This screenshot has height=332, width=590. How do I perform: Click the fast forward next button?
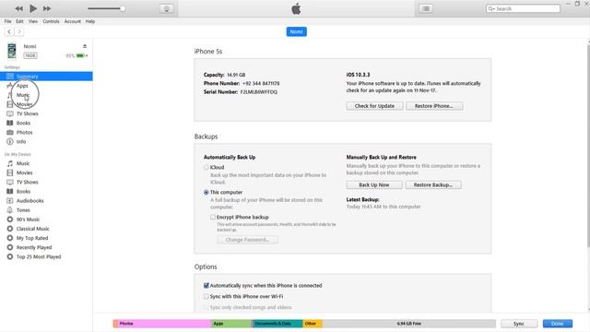(x=47, y=8)
